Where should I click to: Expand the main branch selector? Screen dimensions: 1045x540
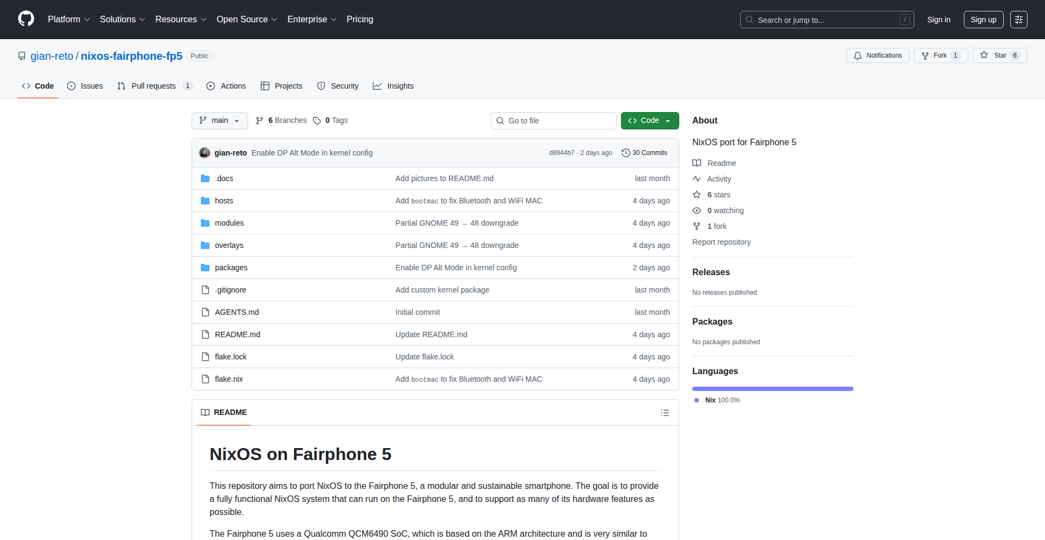coord(219,121)
